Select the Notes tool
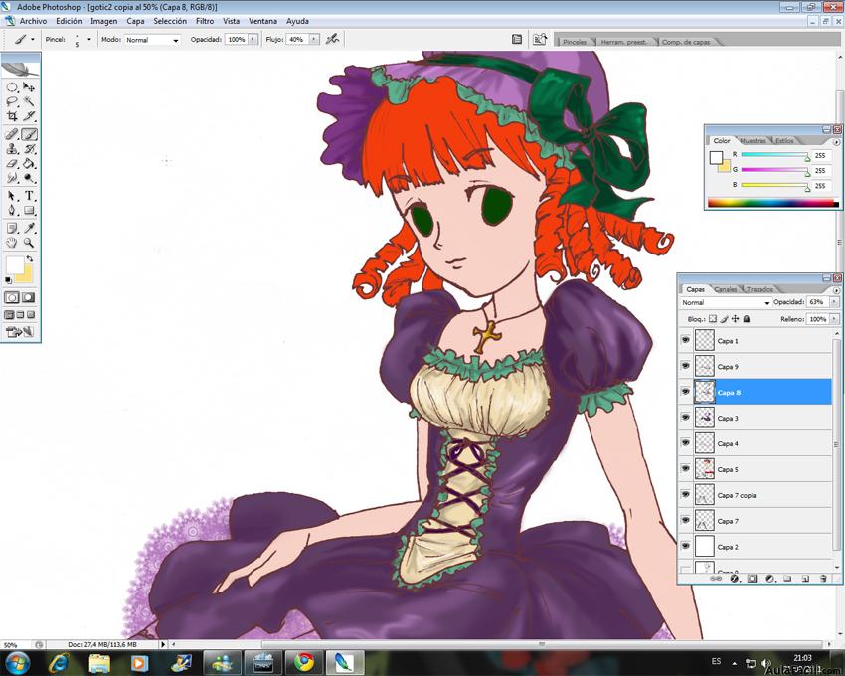 [12, 228]
